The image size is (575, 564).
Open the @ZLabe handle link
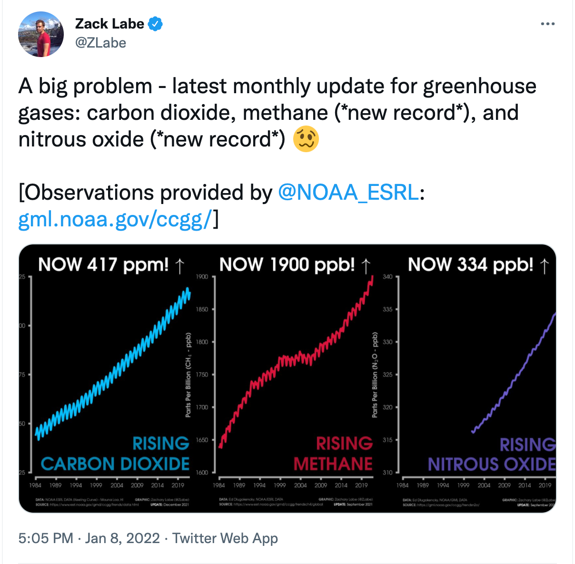tap(101, 43)
